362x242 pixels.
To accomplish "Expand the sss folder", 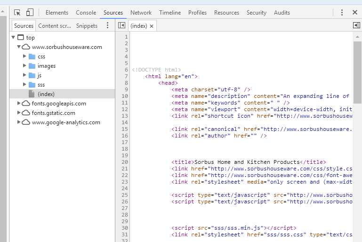I will (24, 85).
